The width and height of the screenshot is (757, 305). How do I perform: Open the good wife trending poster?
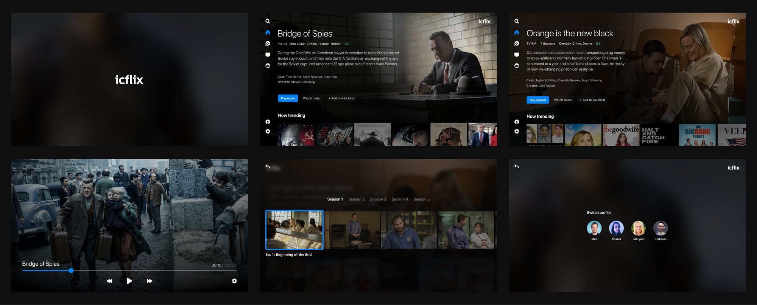tap(621, 135)
